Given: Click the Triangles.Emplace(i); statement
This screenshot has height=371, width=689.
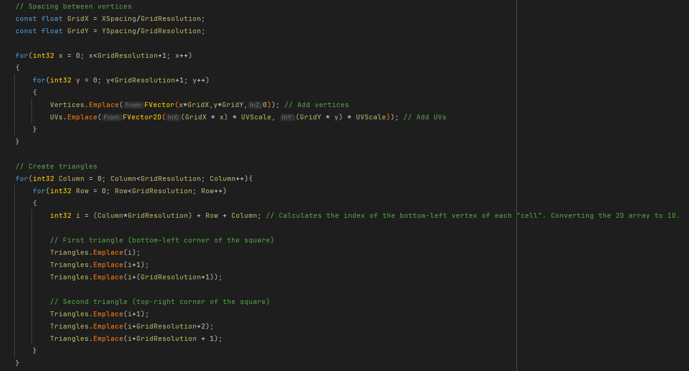Looking at the screenshot, I should [x=95, y=252].
